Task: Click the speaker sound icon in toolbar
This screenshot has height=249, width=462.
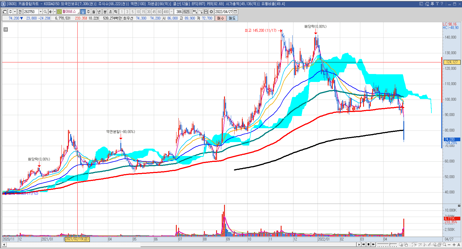Action: (51, 12)
